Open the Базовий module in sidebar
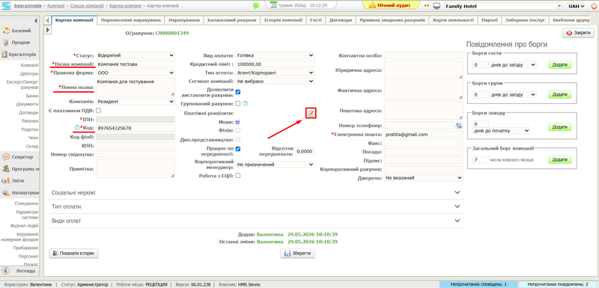Viewport: 599px width, 288px height. (x=19, y=31)
